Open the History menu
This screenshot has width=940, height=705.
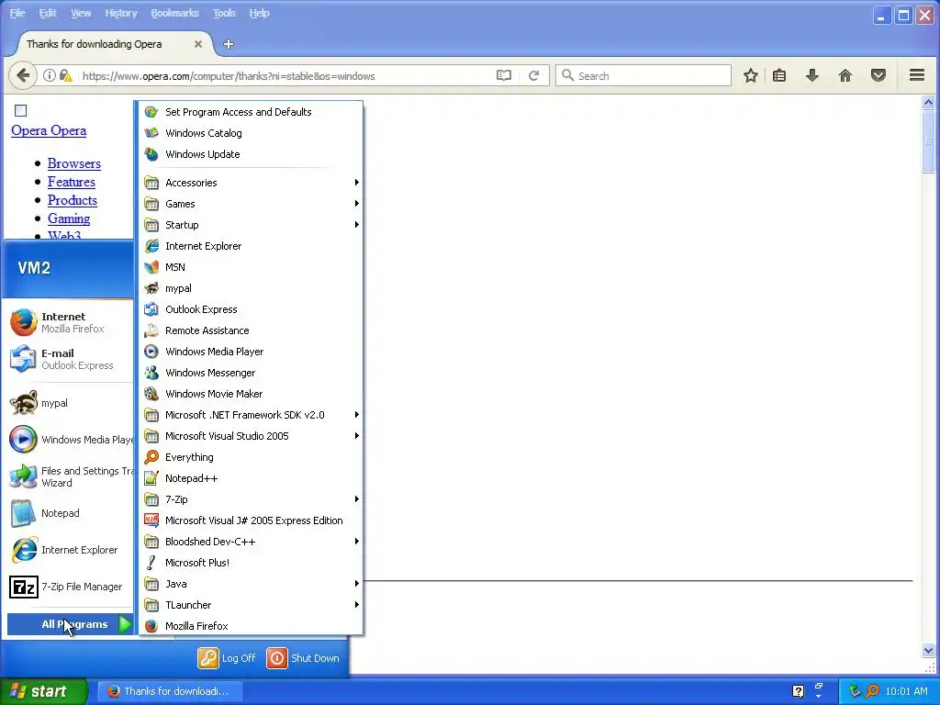[x=120, y=13]
